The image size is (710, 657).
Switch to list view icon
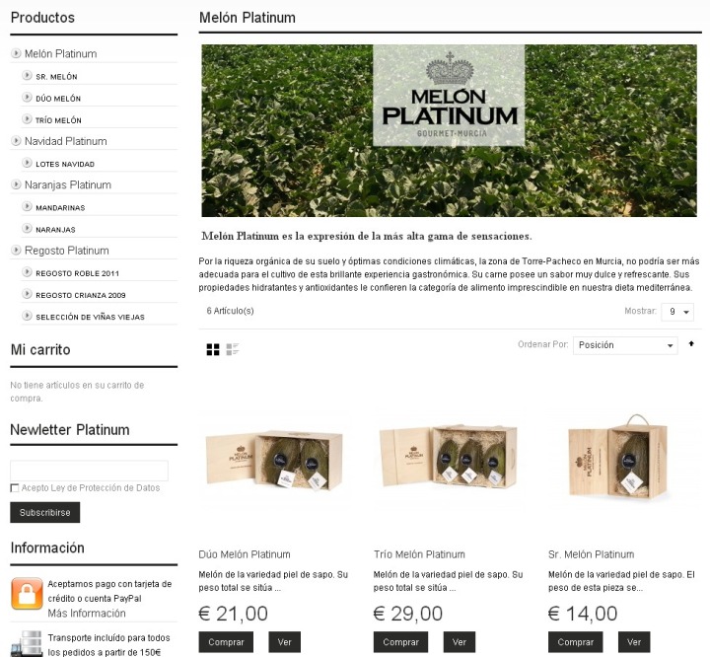(233, 349)
